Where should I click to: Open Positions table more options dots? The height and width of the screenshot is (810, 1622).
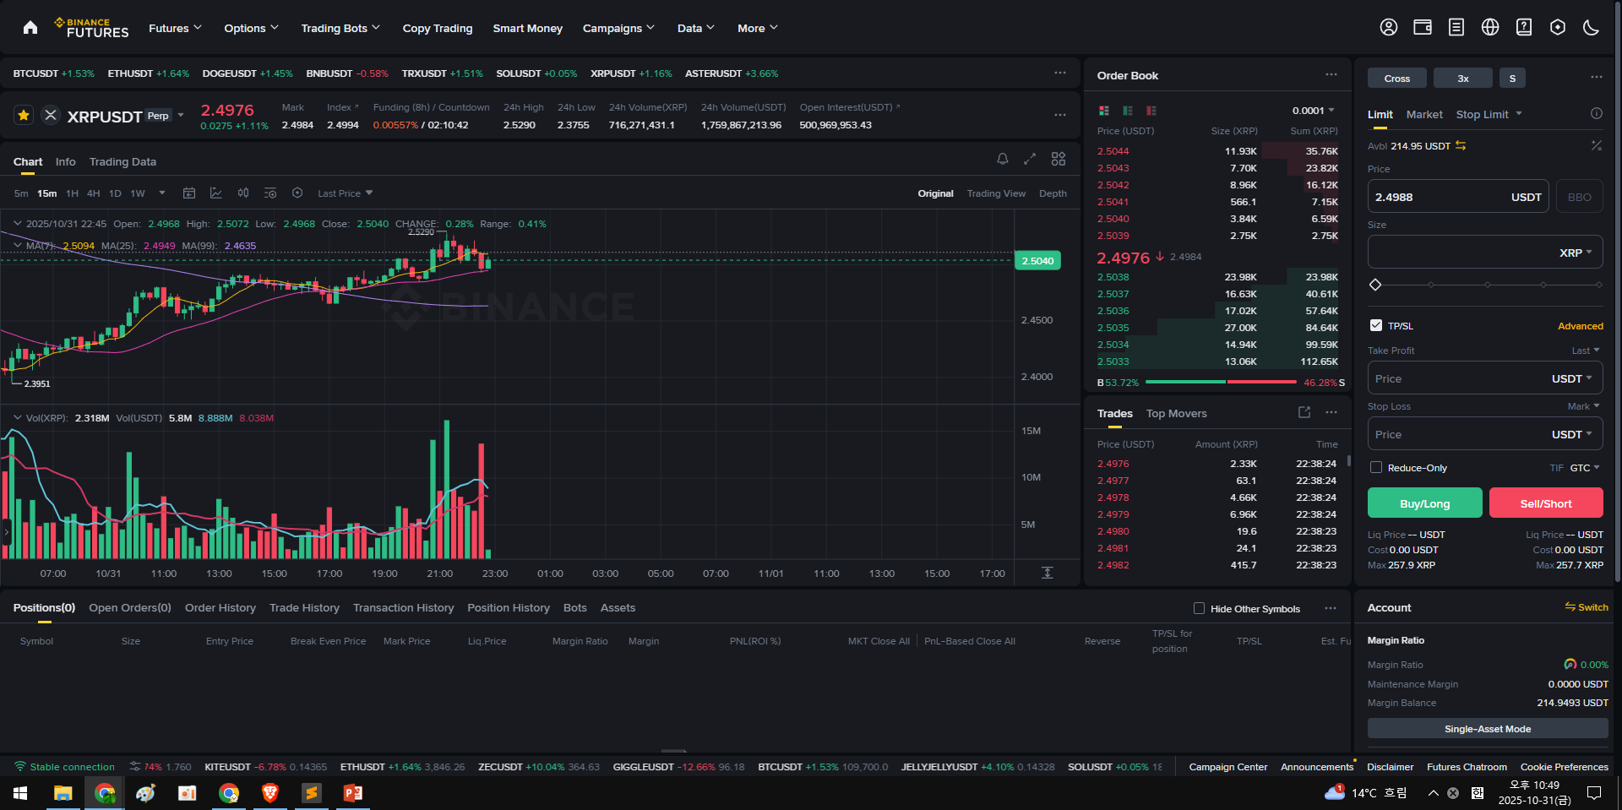(x=1331, y=608)
